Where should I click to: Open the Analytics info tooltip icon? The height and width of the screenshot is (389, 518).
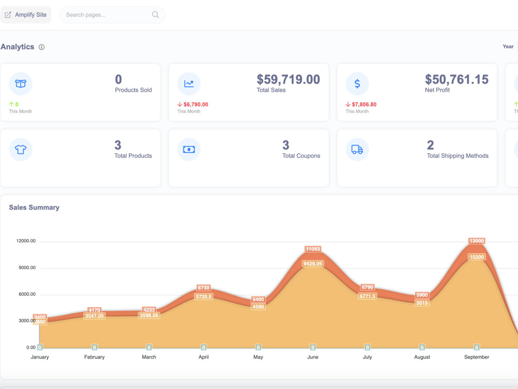41,47
